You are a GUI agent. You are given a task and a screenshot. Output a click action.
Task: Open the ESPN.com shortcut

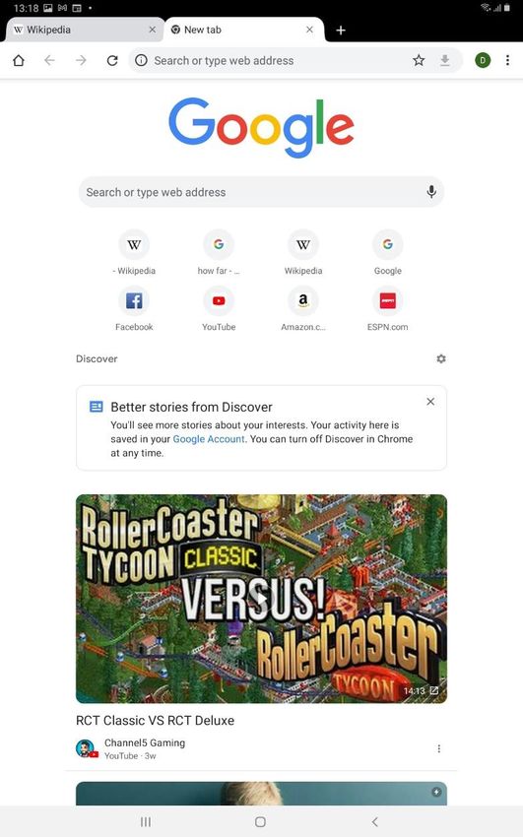pos(387,308)
